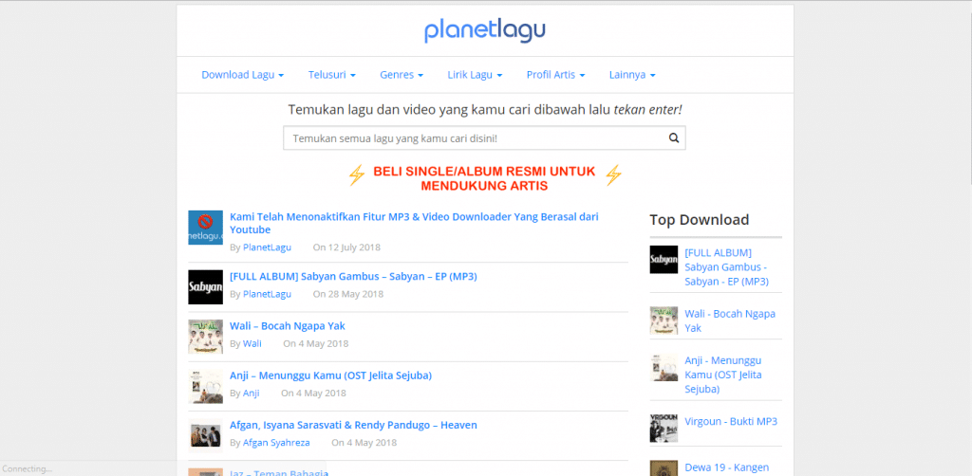Open Sabyan Gambus full album post in main list
This screenshot has width=972, height=476.
click(x=353, y=276)
